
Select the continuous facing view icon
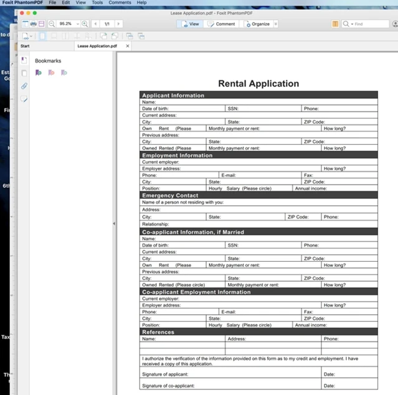click(x=77, y=36)
